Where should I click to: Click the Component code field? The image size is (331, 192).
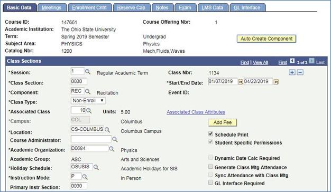(x=78, y=91)
